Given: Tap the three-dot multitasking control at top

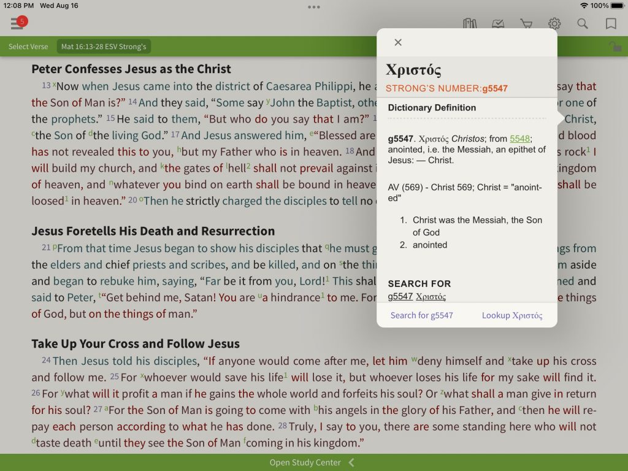Looking at the screenshot, I should click(x=313, y=7).
